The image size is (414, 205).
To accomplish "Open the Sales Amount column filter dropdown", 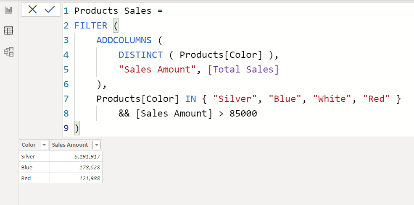I will [97, 145].
